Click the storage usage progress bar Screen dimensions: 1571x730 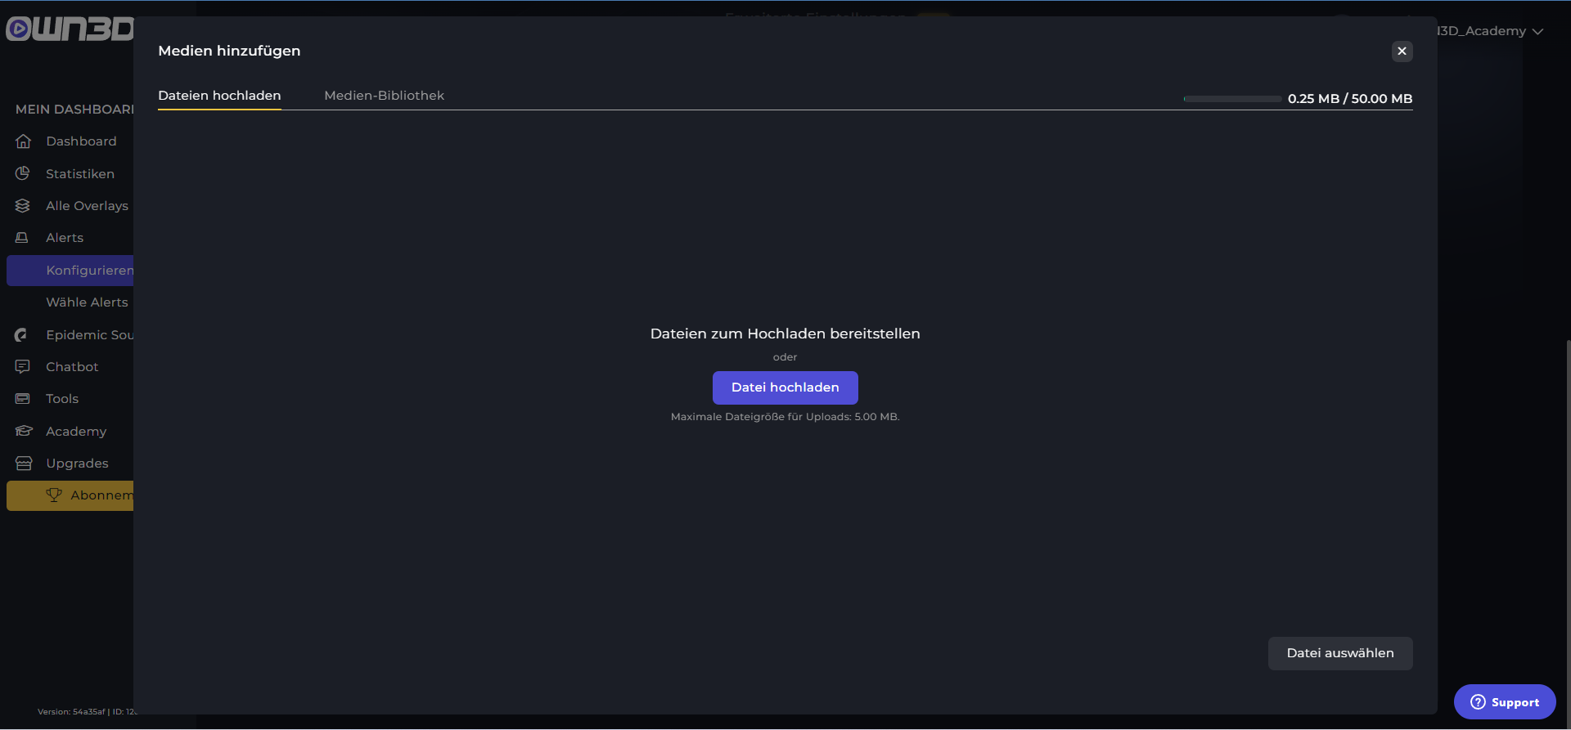[x=1232, y=99]
